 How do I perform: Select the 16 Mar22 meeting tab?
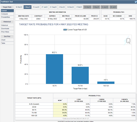click(19, 7)
